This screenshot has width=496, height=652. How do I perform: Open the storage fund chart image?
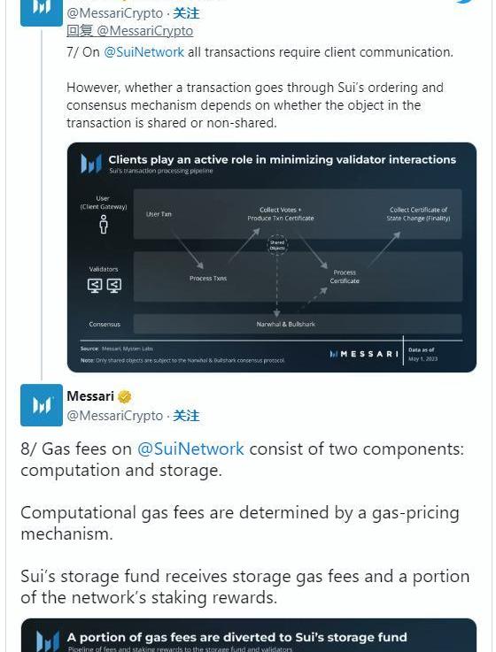point(249,635)
